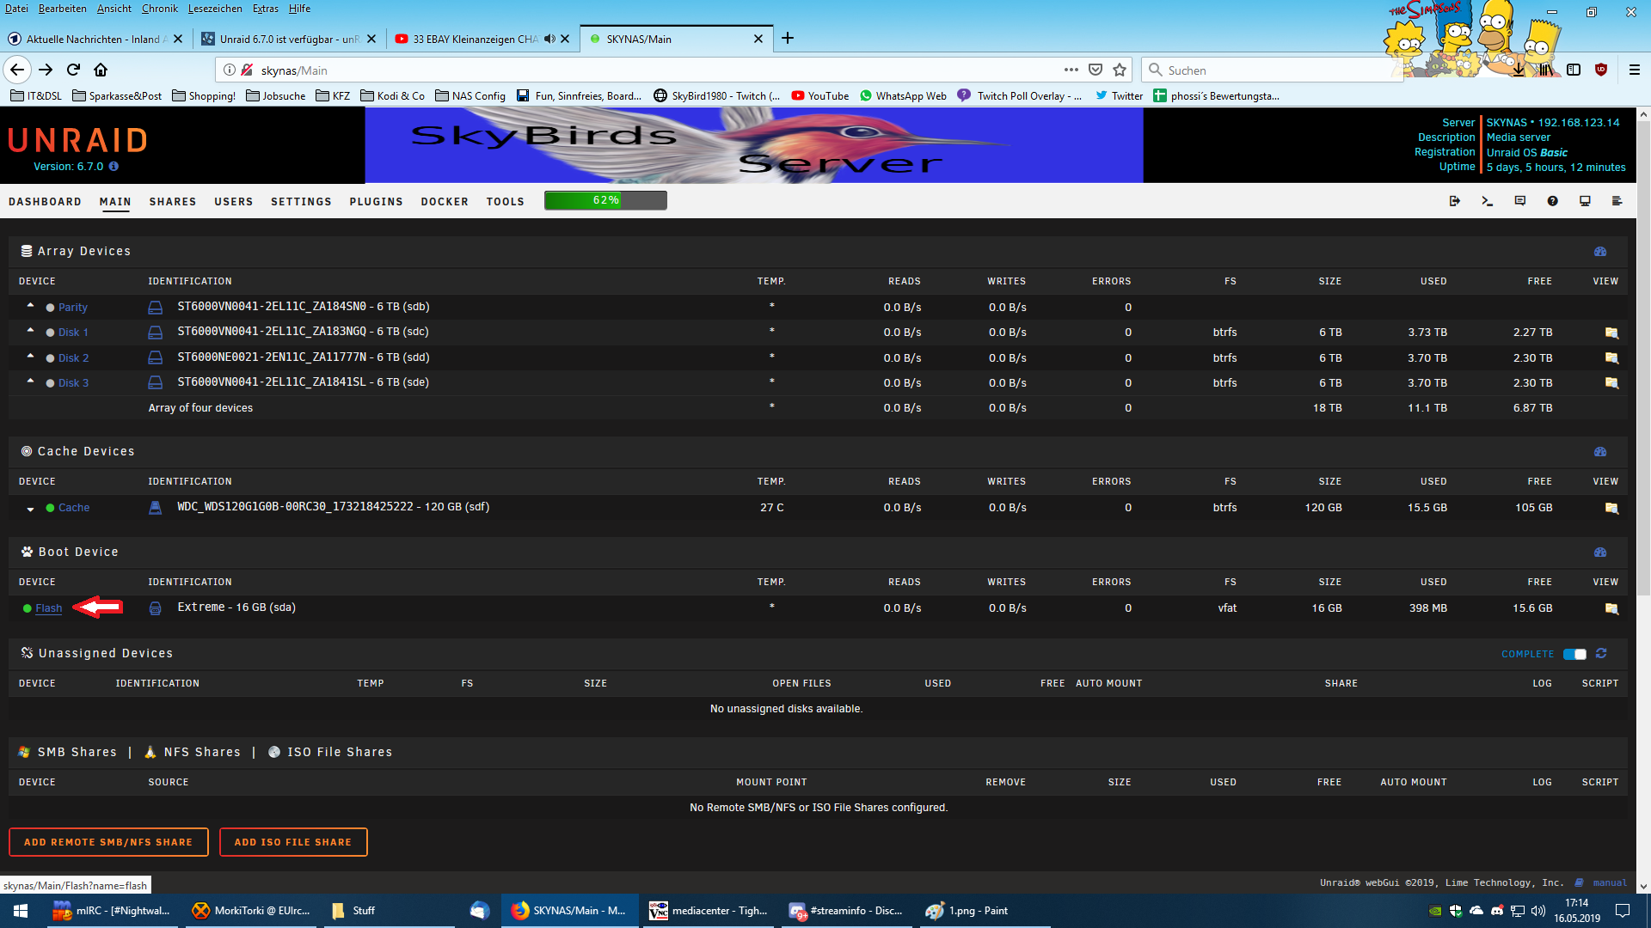Click the spin arrow on the Disk 3 row
The height and width of the screenshot is (928, 1651).
(30, 382)
